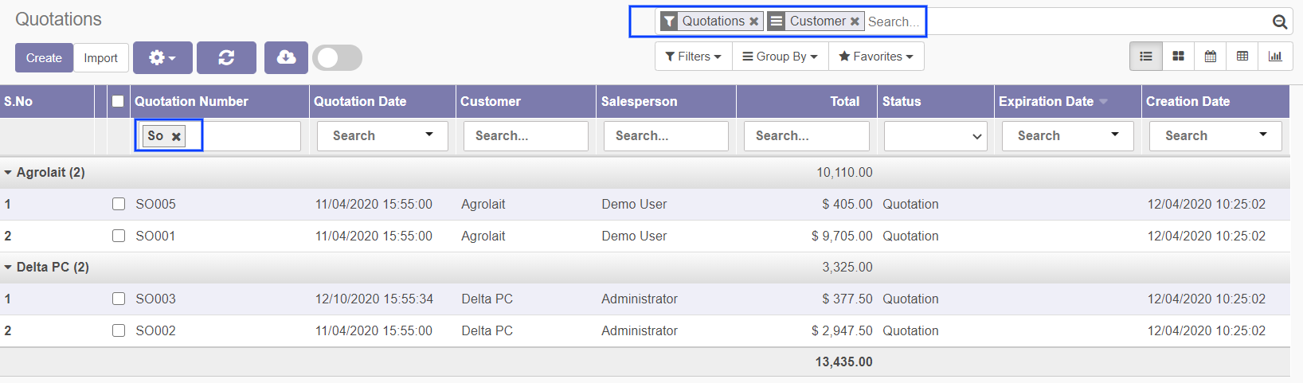Open Quotation Date search dropdown

pyautogui.click(x=382, y=136)
